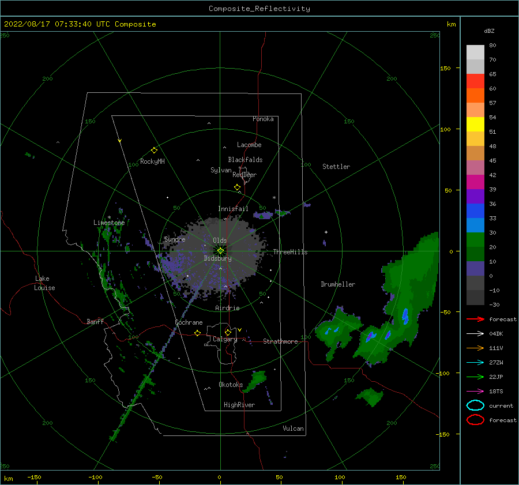
Task: Click the Lacombe town label
Action: point(249,145)
